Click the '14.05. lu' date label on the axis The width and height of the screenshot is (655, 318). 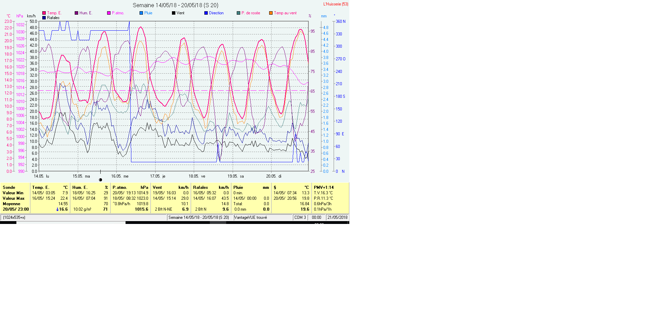pos(41,176)
